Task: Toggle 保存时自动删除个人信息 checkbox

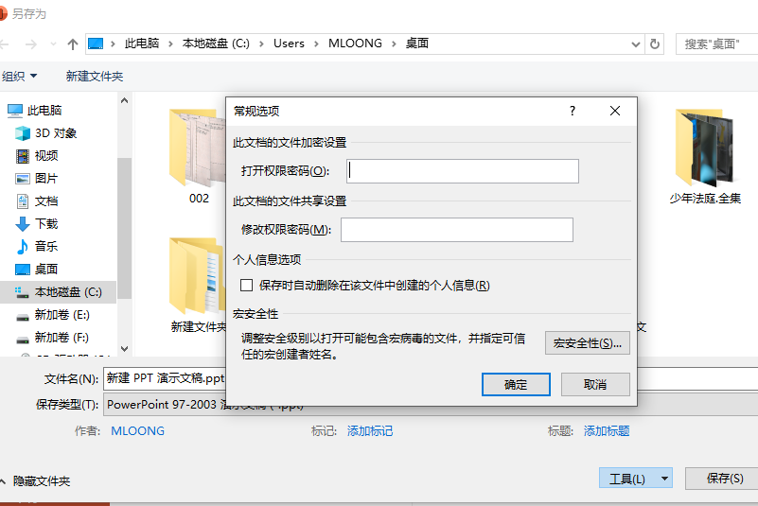Action: click(x=247, y=285)
